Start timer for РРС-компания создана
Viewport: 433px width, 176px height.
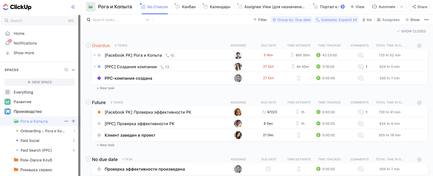pos(318,78)
